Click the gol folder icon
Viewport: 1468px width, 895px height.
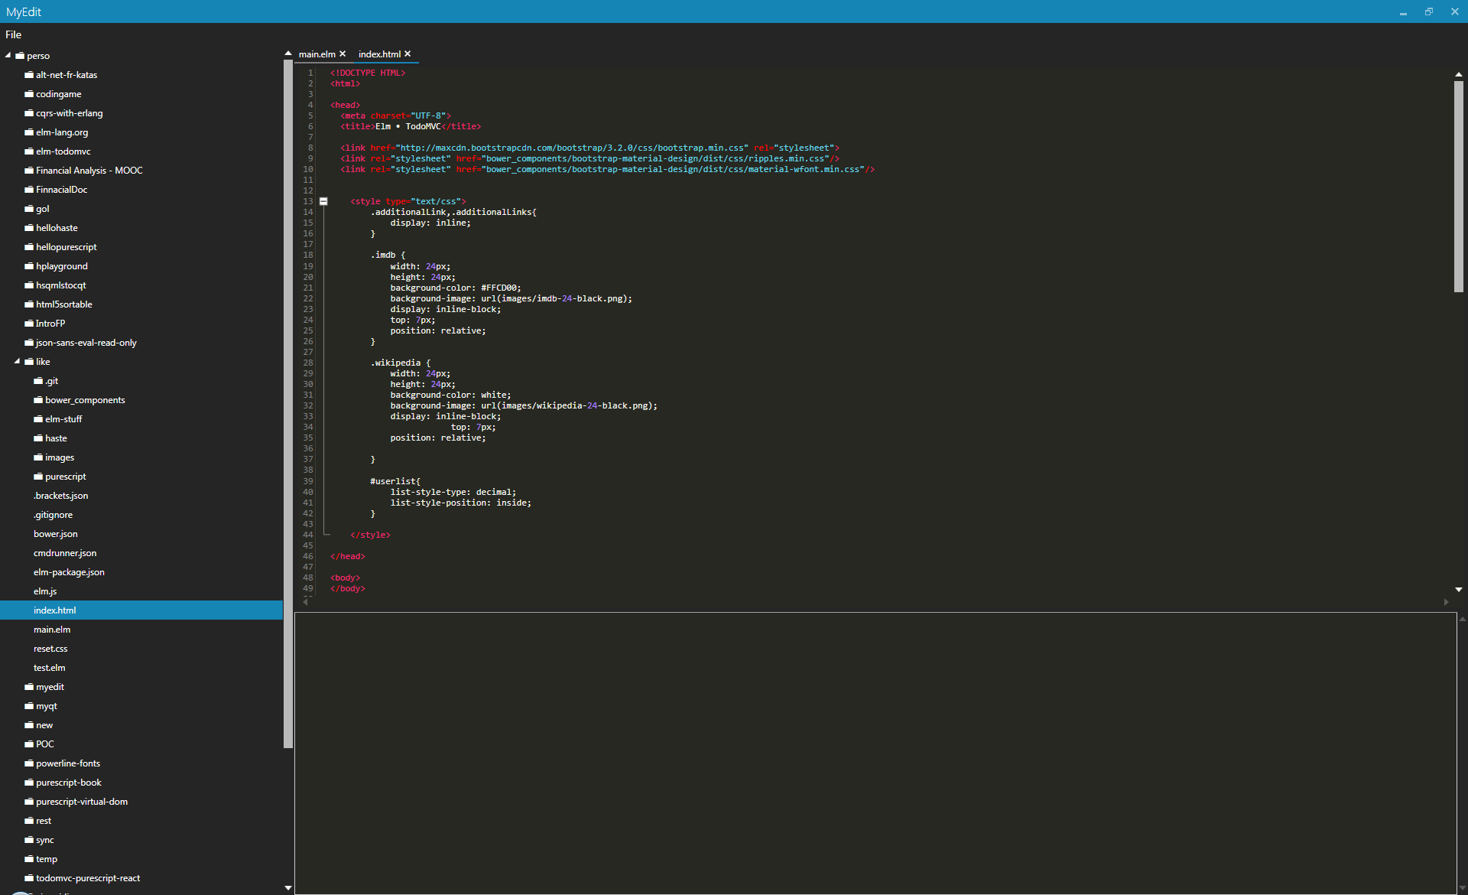click(29, 209)
